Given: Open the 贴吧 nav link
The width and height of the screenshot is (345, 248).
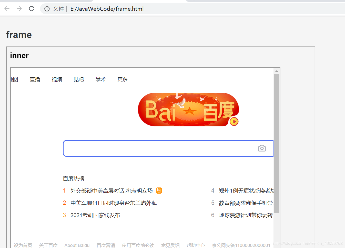Looking at the screenshot, I should click(x=79, y=79).
